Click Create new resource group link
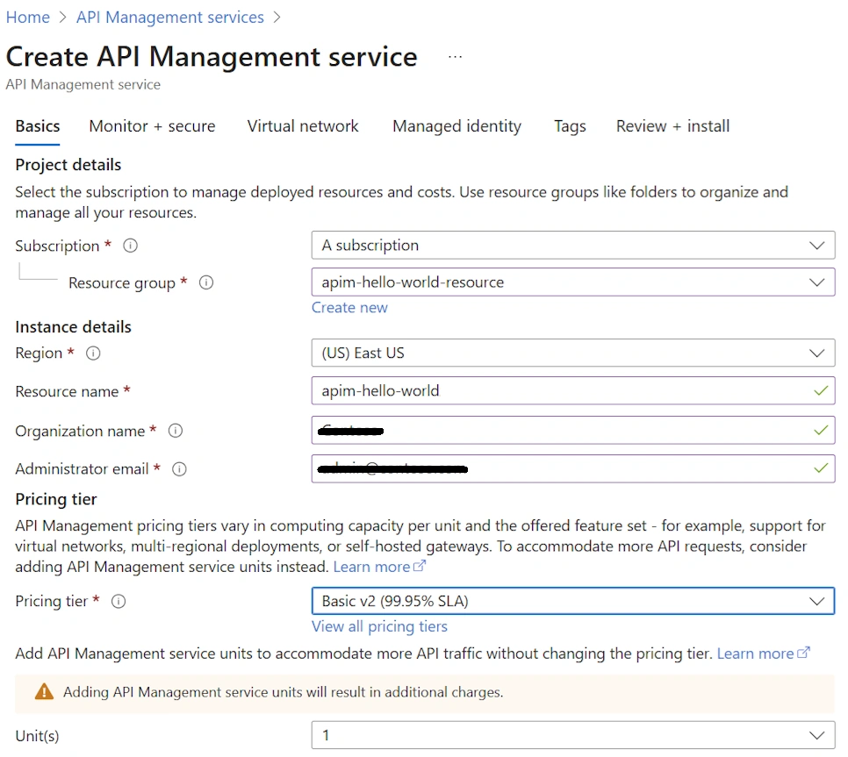Viewport: 848px width, 757px height. (349, 307)
